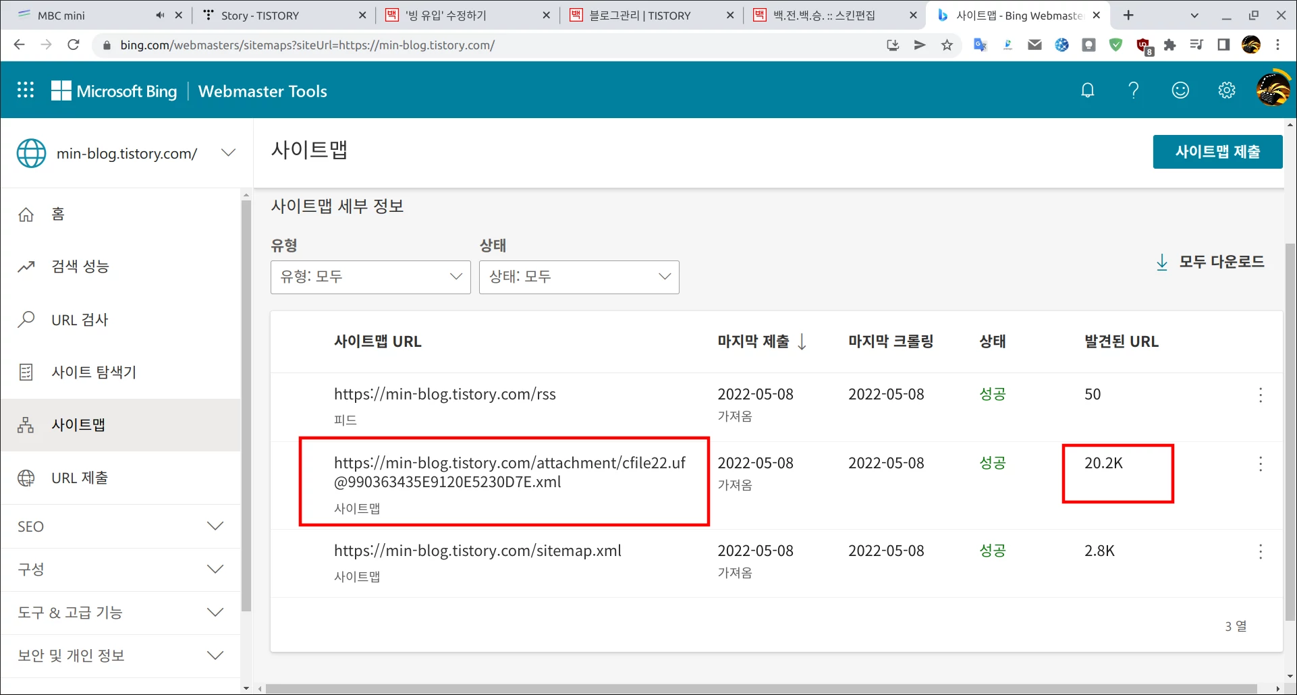Click the address bar URL

pyautogui.click(x=308, y=45)
